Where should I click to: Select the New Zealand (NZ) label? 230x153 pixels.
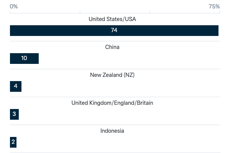(112, 75)
